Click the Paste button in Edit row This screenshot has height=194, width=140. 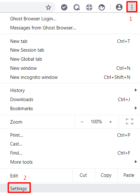(129, 175)
